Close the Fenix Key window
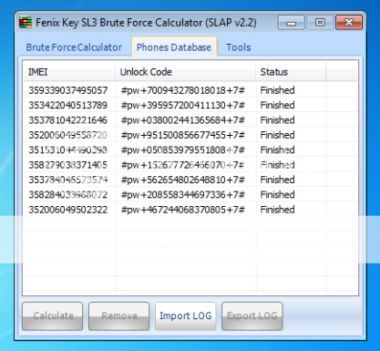This screenshot has height=351, width=380. coord(349,23)
